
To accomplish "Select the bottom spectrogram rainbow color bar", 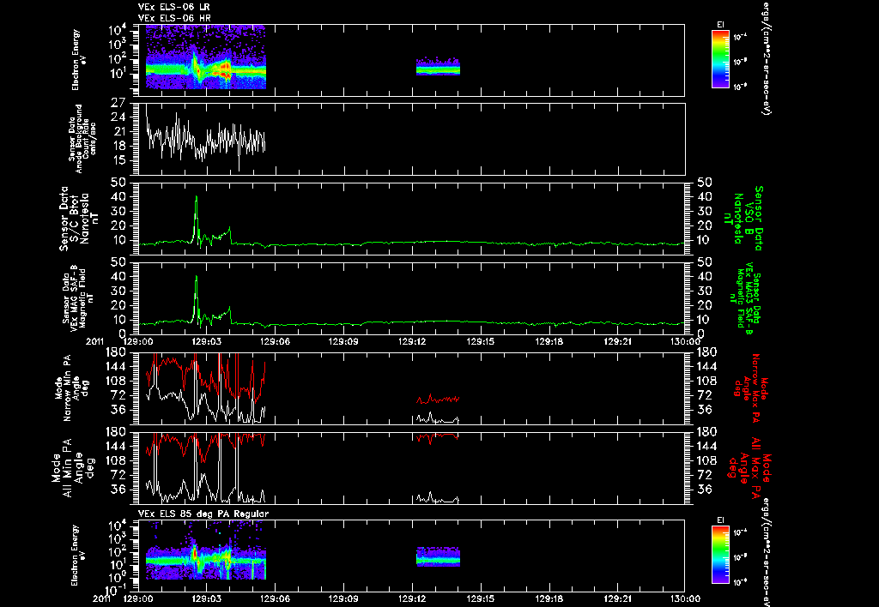I will tap(720, 556).
